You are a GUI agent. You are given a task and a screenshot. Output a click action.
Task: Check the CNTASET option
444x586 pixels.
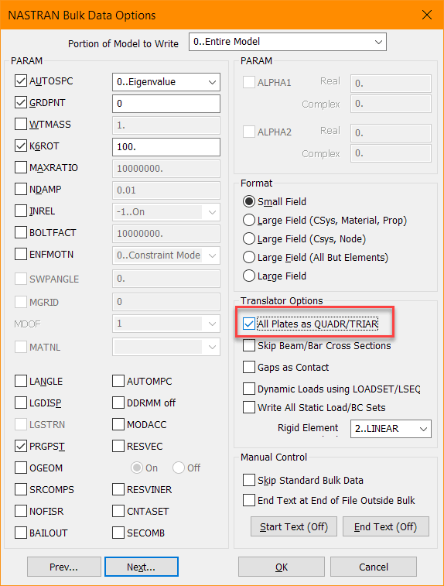click(x=118, y=511)
